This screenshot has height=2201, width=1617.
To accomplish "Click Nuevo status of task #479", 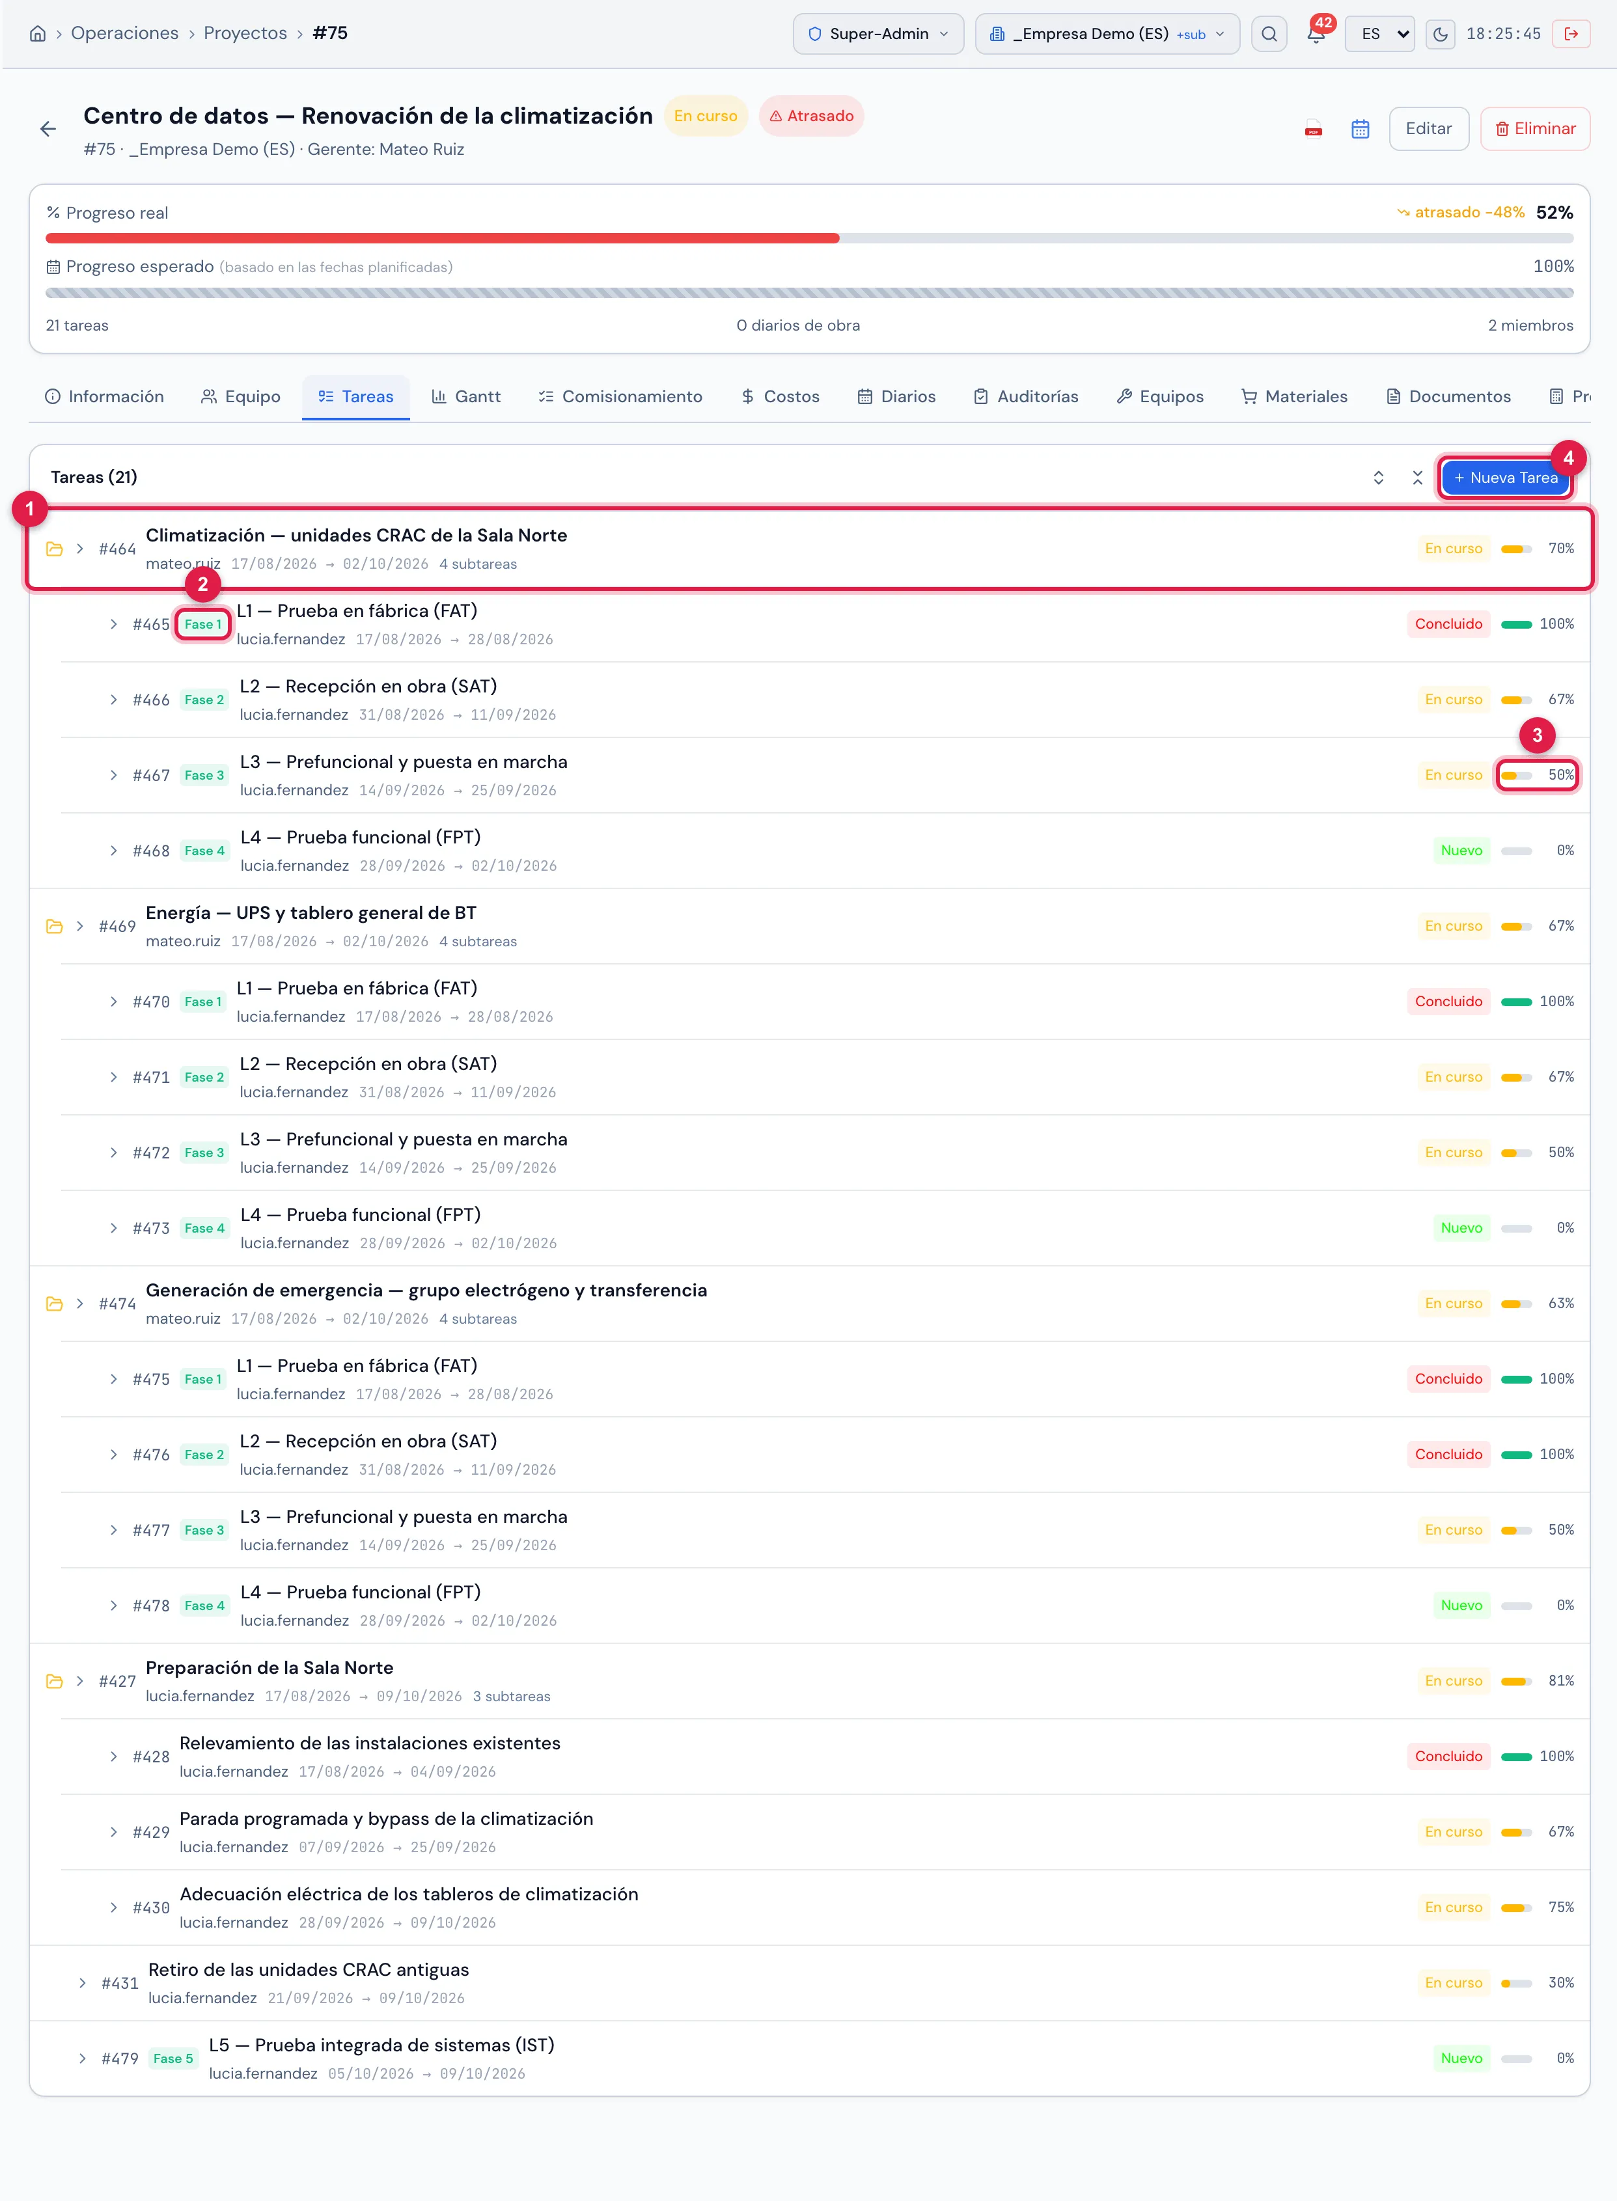I will tap(1460, 2059).
